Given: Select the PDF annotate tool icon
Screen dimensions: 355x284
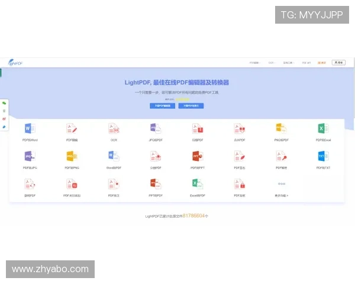Looking at the screenshot, I should tap(114, 184).
